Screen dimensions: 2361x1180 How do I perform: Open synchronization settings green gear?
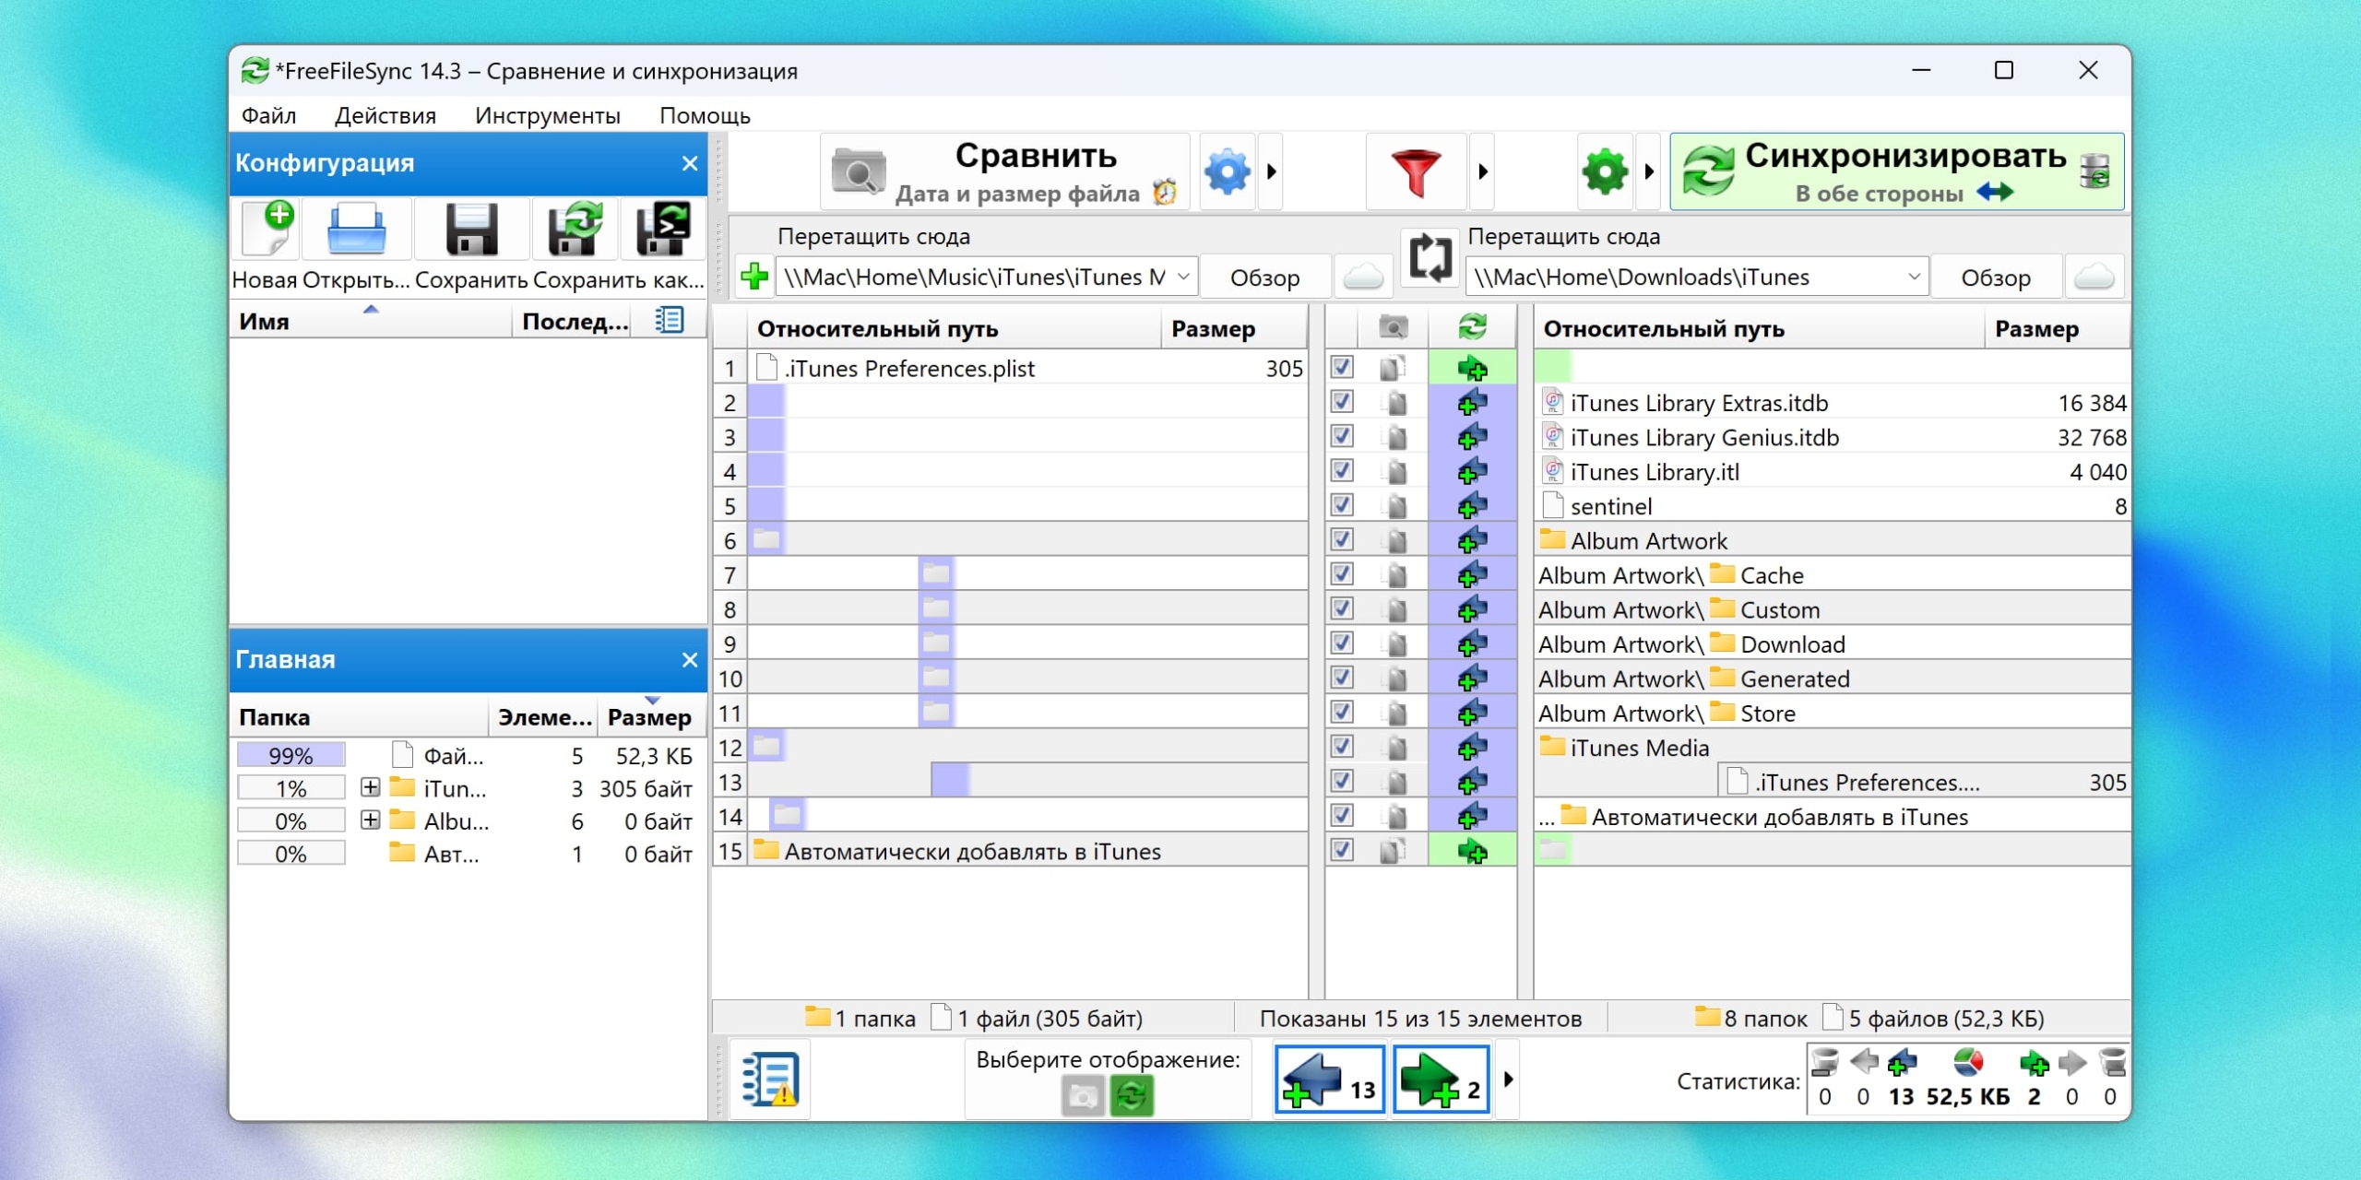1605,171
